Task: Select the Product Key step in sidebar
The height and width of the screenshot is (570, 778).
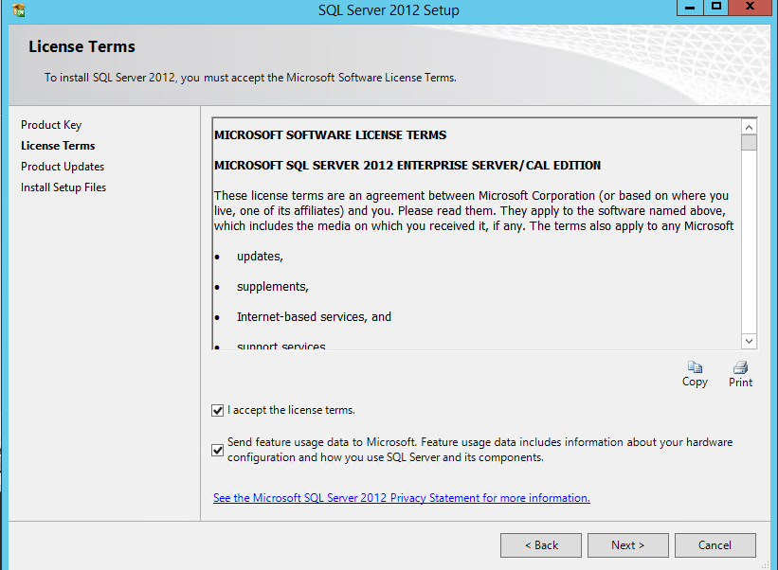Action: [x=51, y=125]
